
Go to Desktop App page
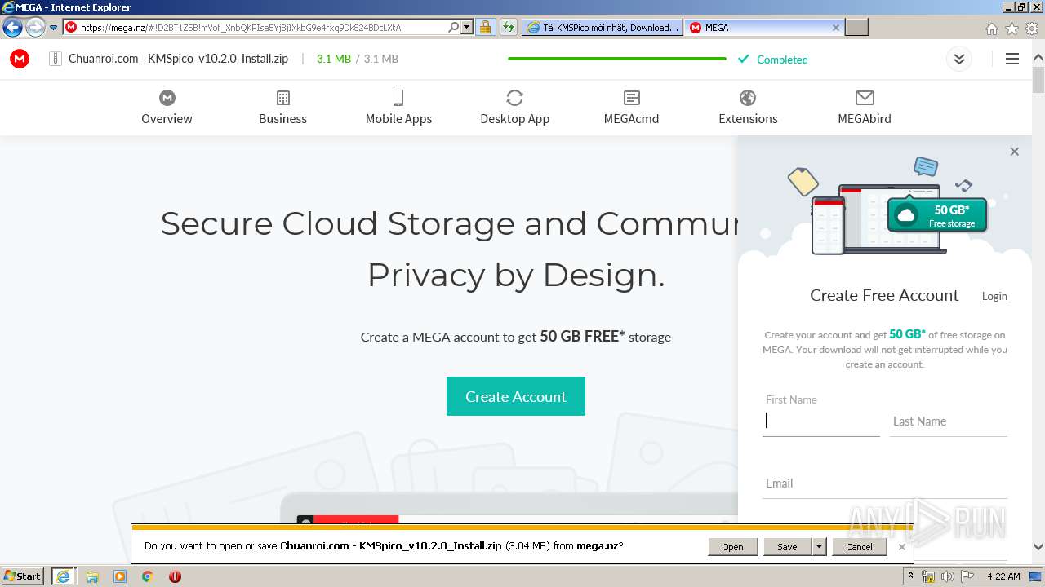(x=514, y=108)
